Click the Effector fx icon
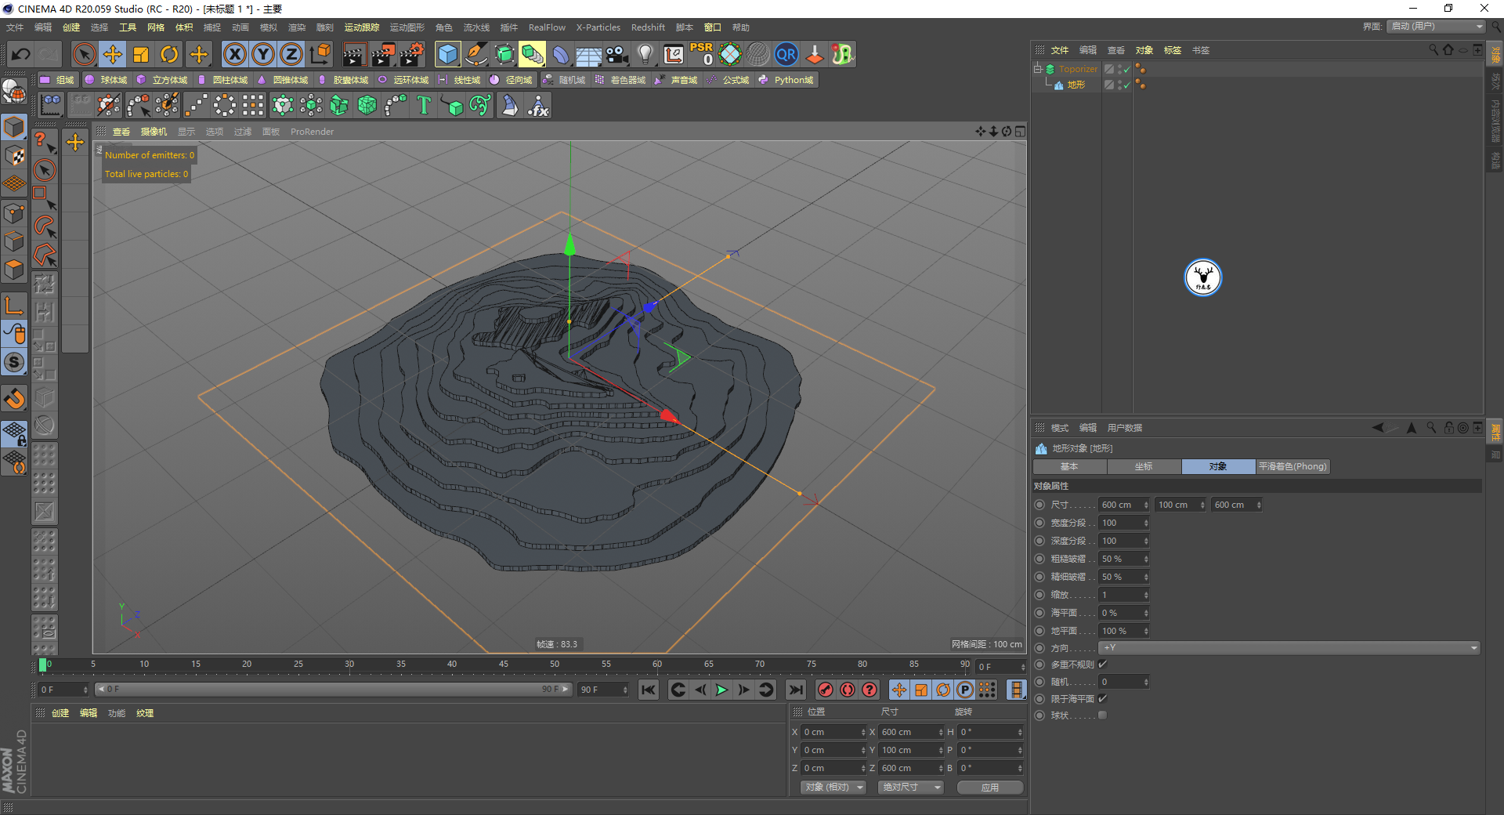1504x815 pixels. point(538,105)
